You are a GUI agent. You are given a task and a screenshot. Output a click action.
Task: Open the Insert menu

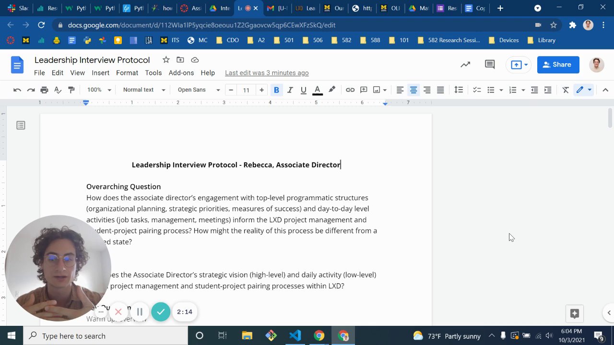click(101, 73)
